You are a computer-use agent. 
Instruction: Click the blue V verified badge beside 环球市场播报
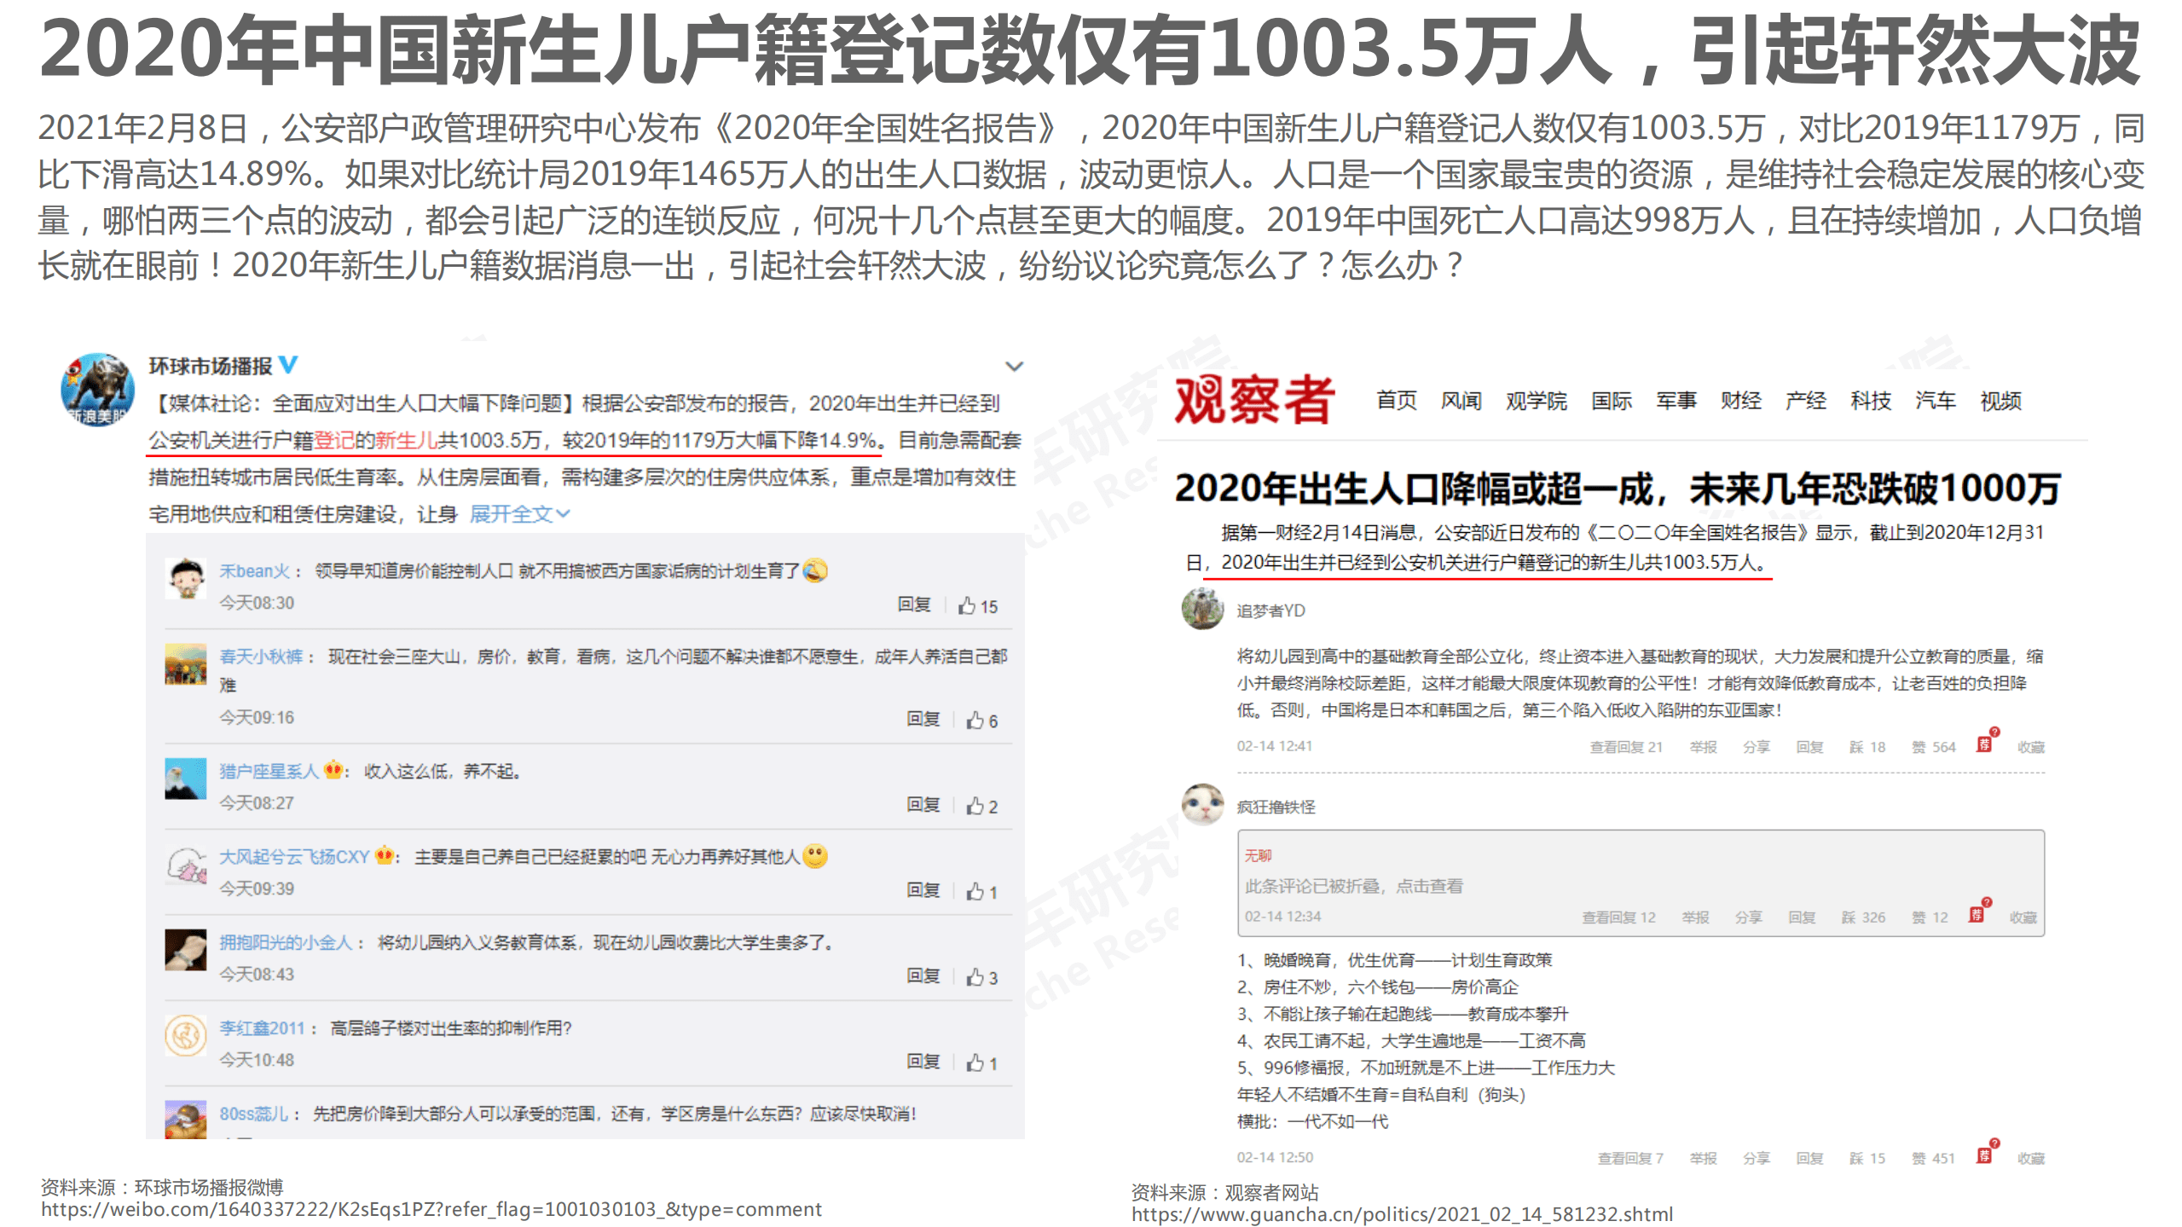(x=289, y=366)
